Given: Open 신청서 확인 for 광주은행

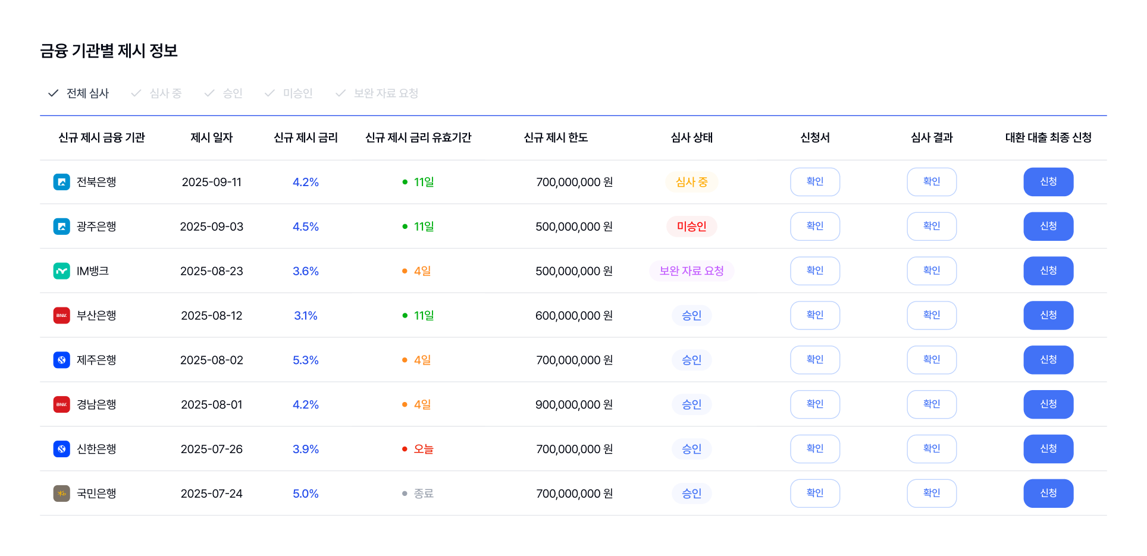Looking at the screenshot, I should [x=814, y=227].
